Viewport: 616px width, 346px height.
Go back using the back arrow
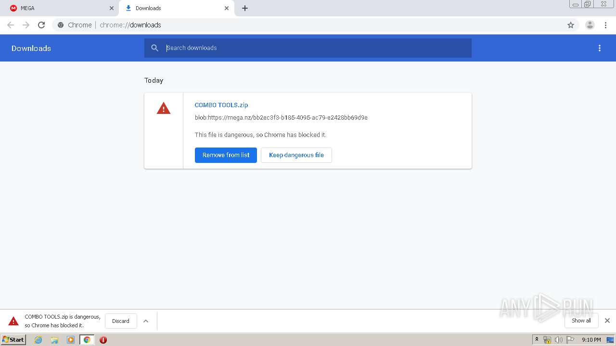[11, 25]
